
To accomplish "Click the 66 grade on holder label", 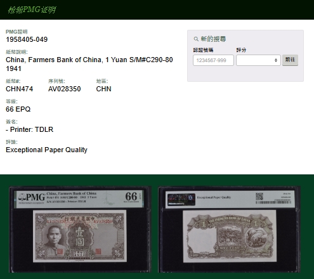I will (x=131, y=197).
